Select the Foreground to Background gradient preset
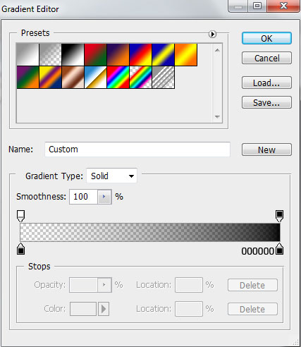Screen dimensions: 301x347 [27, 54]
